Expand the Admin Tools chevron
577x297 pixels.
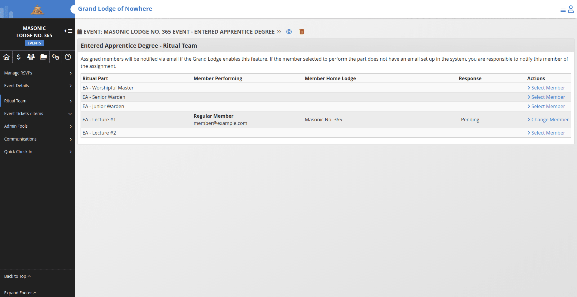pos(71,126)
